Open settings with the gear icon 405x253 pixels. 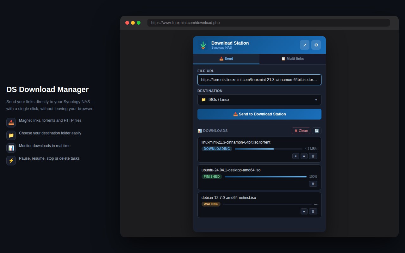point(316,45)
